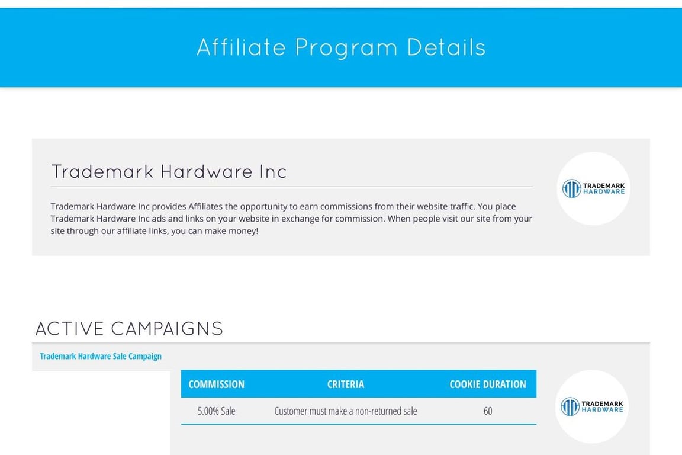Click the Trademark Hardware logo beside campaign table
Viewport: 682px width, 455px height.
pos(591,406)
